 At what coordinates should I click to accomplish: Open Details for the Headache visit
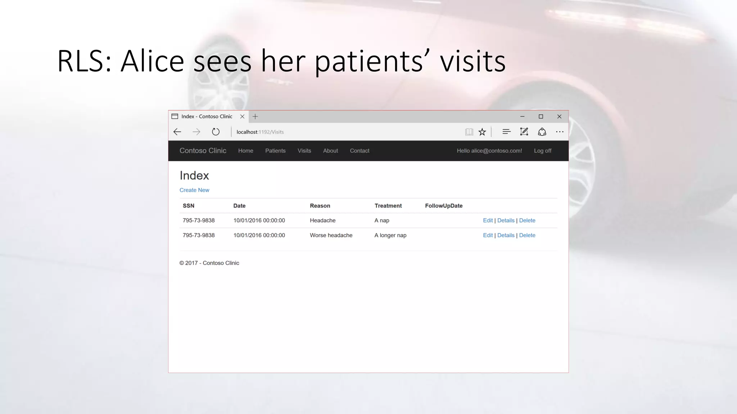click(x=506, y=220)
